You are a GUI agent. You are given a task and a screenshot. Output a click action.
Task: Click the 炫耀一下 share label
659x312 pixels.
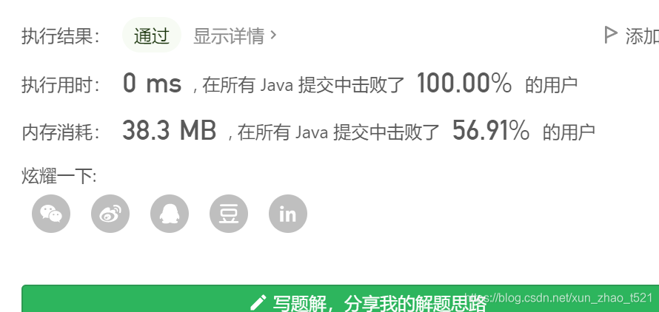tap(59, 176)
